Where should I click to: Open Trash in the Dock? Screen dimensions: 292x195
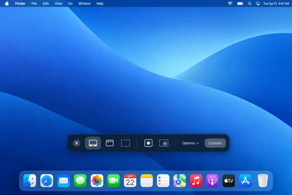click(263, 181)
